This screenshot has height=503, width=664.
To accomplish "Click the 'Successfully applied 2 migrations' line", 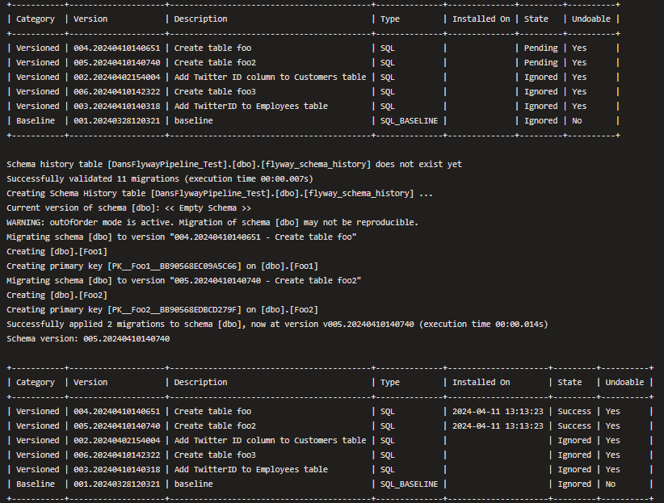I will pos(277,324).
